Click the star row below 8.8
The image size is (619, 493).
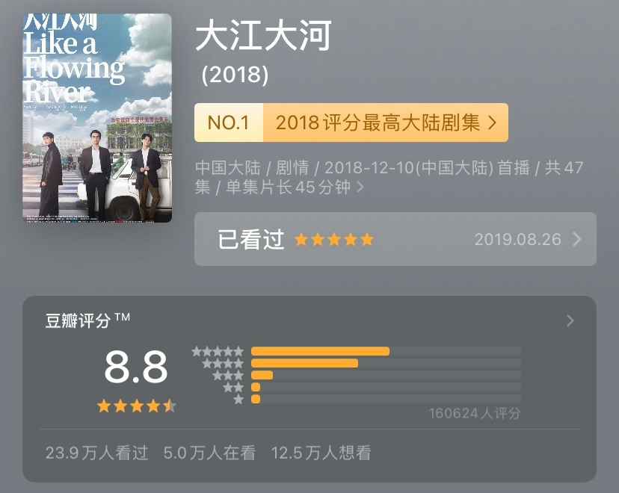pyautogui.click(x=137, y=406)
